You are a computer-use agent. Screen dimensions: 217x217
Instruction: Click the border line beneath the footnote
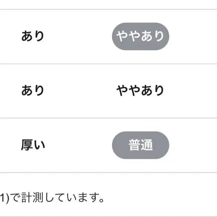(x=108, y=217)
